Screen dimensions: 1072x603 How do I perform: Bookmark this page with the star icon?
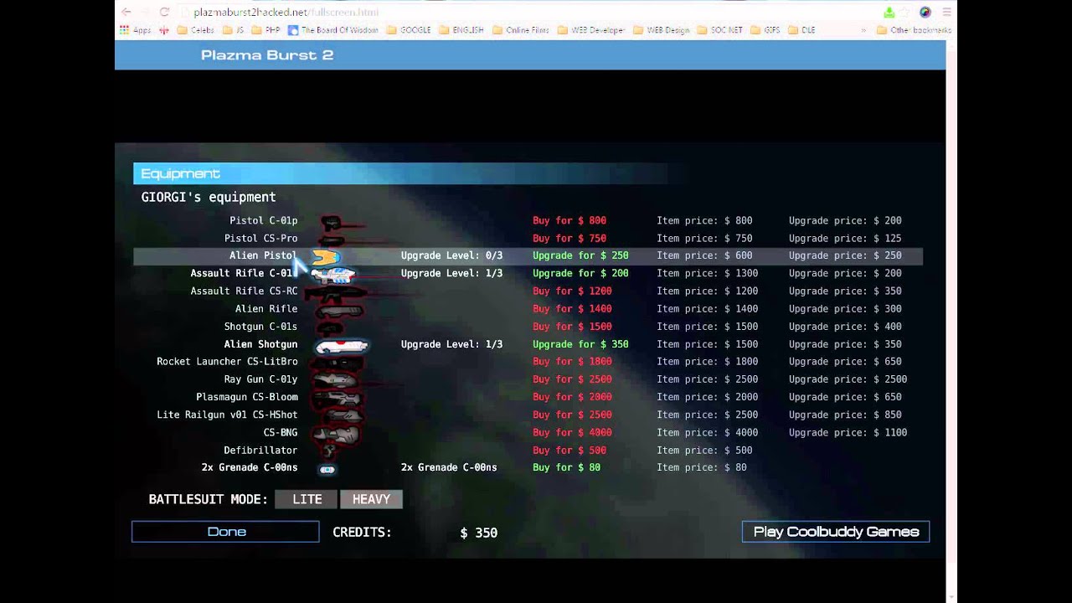point(905,13)
